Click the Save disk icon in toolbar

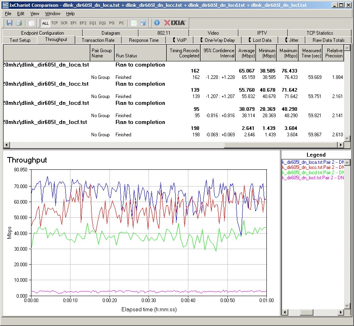coord(10,23)
